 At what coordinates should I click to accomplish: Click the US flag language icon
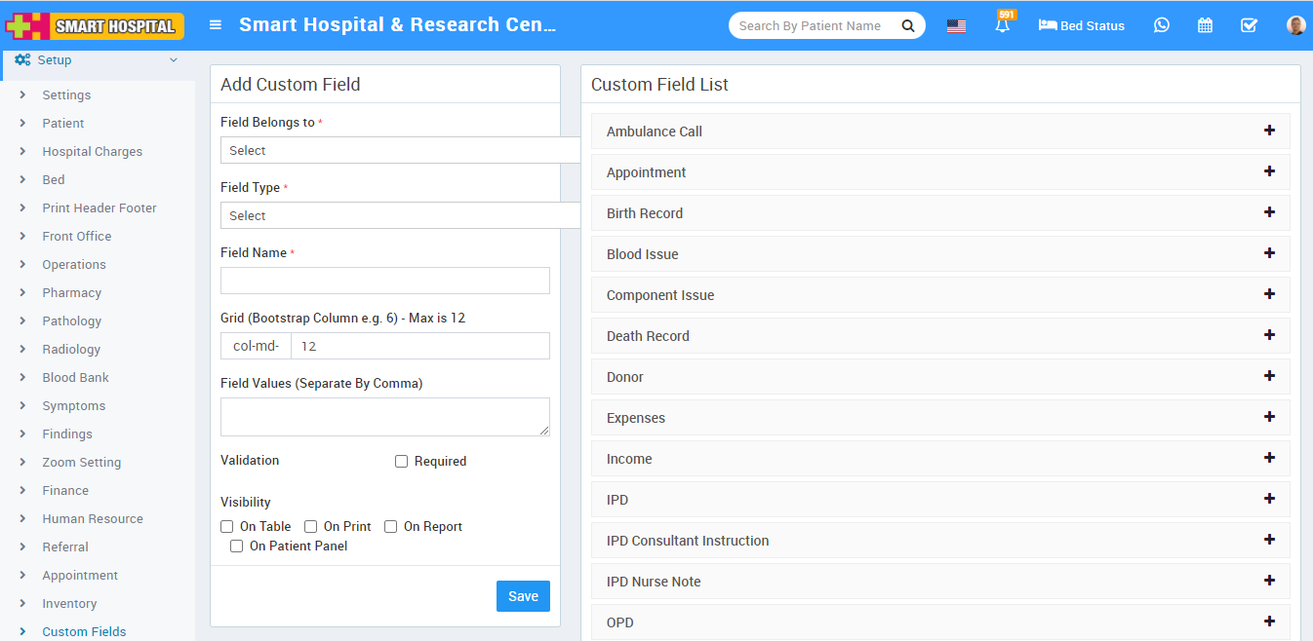956,26
